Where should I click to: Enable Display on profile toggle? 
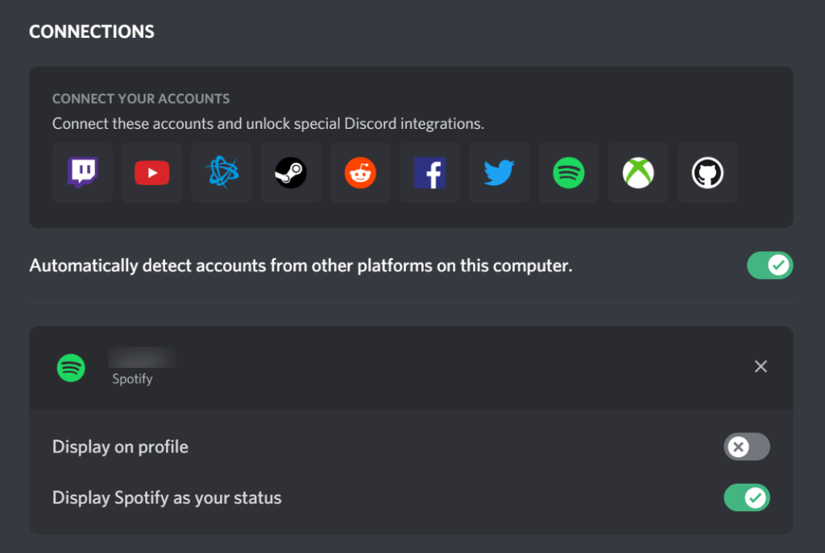coord(747,447)
